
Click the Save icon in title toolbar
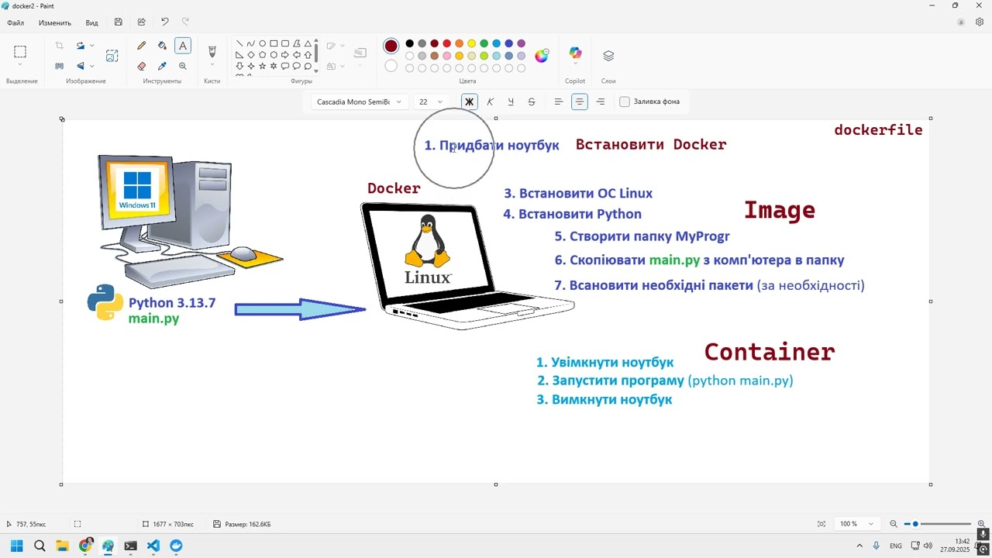[118, 22]
